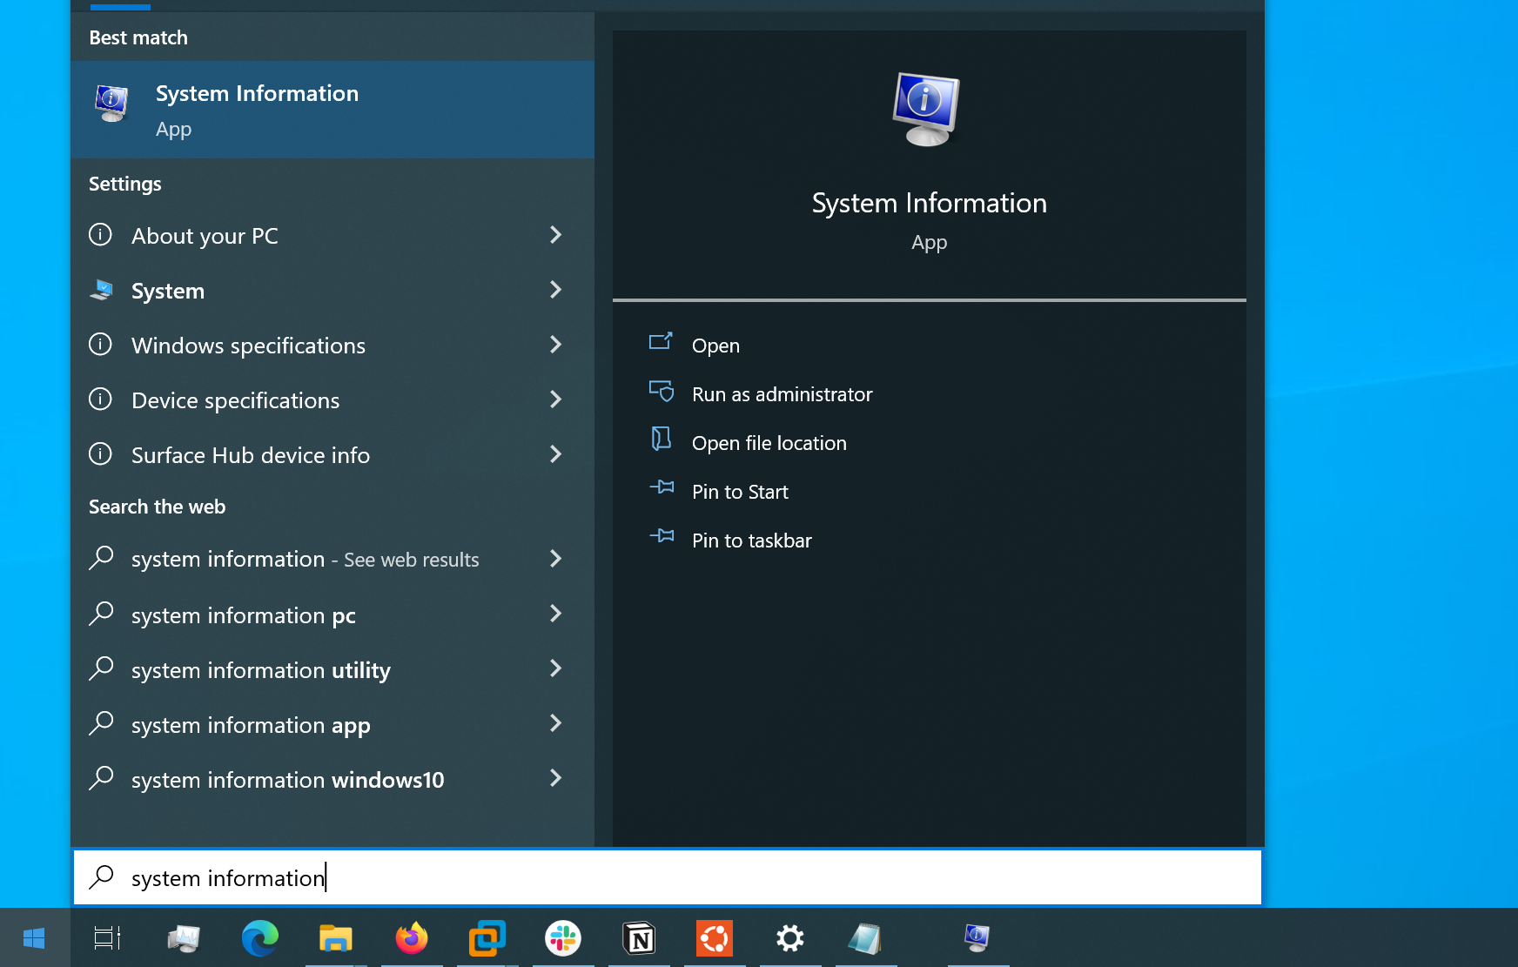Viewport: 1518px width, 967px height.
Task: Click the magnifier icon beside 'system information pc'
Action: pos(102,614)
